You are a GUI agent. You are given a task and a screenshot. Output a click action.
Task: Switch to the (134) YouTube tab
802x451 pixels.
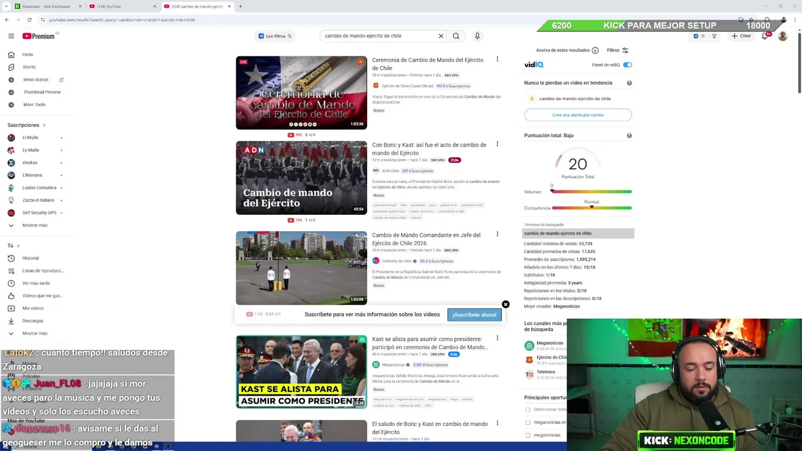pyautogui.click(x=122, y=6)
